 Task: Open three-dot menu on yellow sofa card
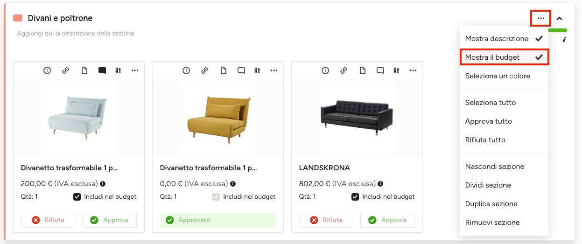(x=274, y=70)
